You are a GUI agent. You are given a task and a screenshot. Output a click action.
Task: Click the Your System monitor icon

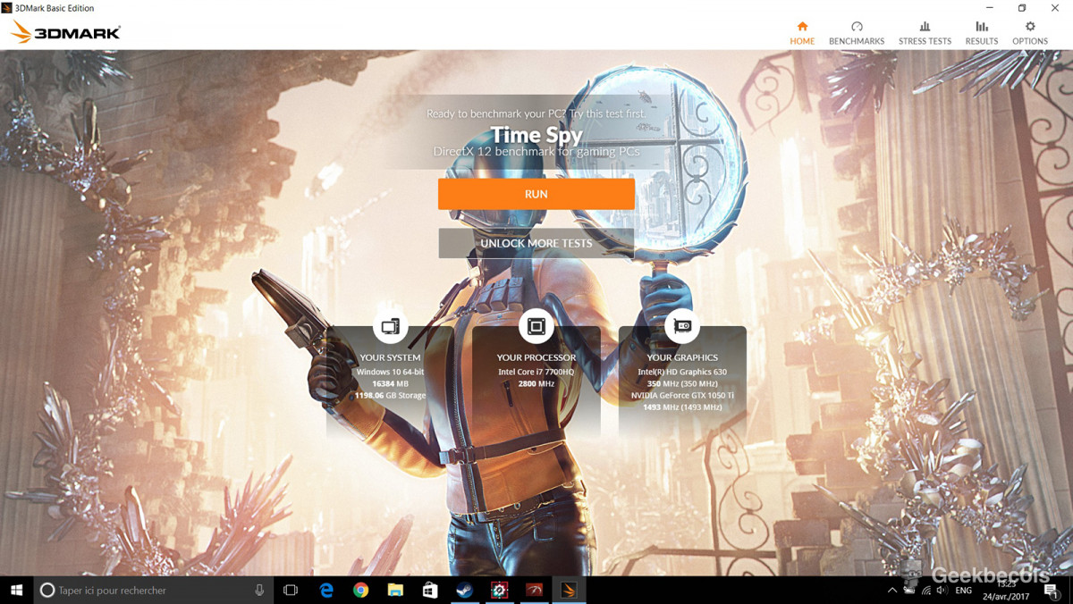[390, 326]
